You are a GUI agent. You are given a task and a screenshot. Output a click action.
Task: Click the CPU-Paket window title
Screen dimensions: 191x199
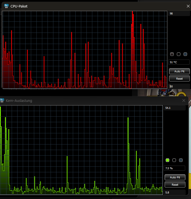tap(19, 6)
